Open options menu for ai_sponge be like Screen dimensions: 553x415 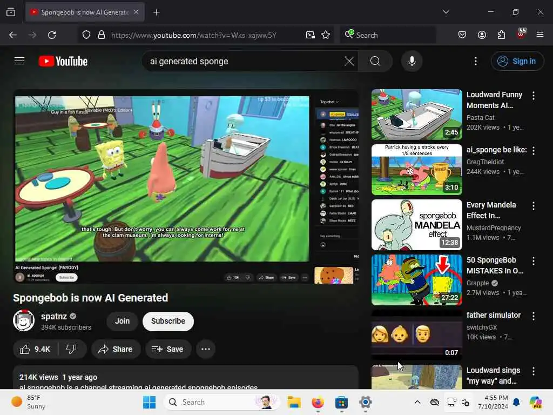pyautogui.click(x=534, y=150)
